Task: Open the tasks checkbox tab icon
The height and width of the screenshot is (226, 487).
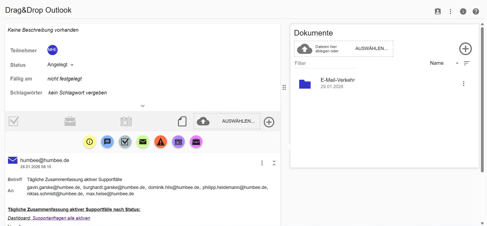Action: (x=14, y=121)
